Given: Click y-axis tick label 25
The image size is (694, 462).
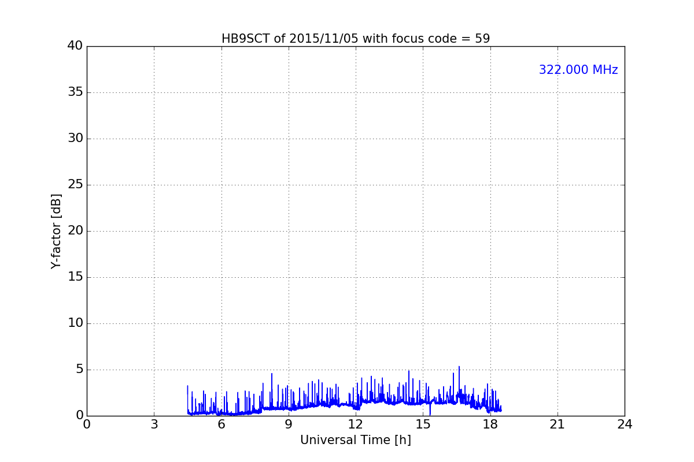Looking at the screenshot, I should (x=75, y=185).
